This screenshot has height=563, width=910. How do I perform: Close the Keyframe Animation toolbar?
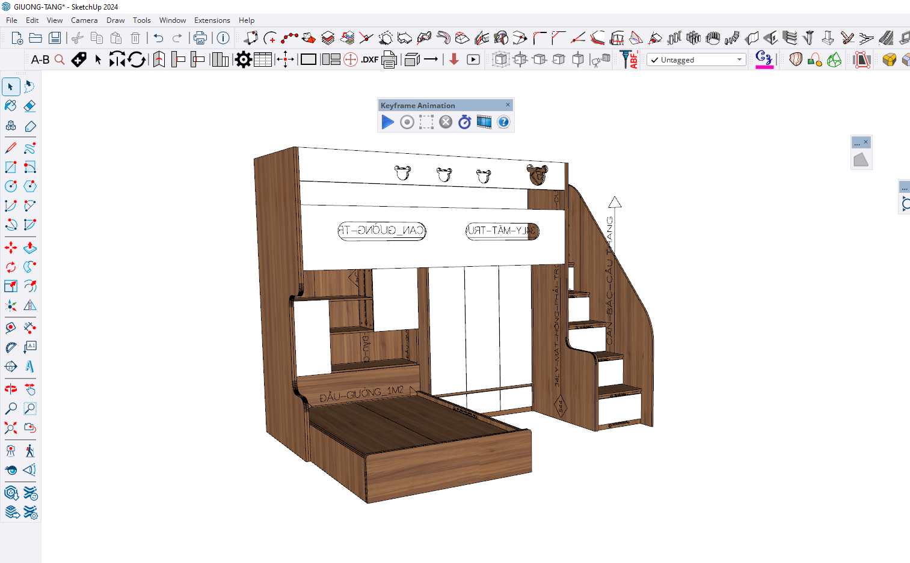(x=508, y=105)
